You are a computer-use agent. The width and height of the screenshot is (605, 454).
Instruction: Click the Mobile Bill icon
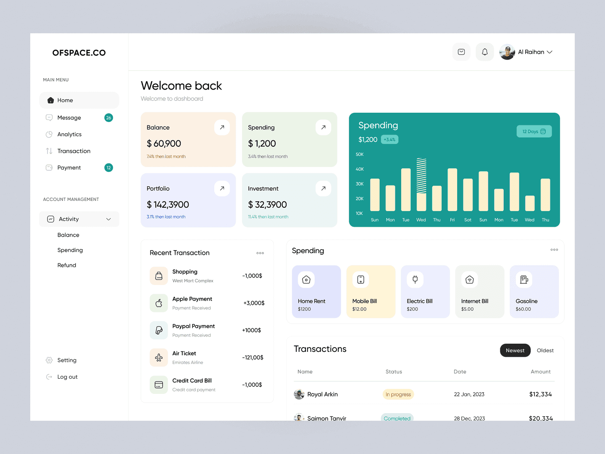click(x=360, y=279)
